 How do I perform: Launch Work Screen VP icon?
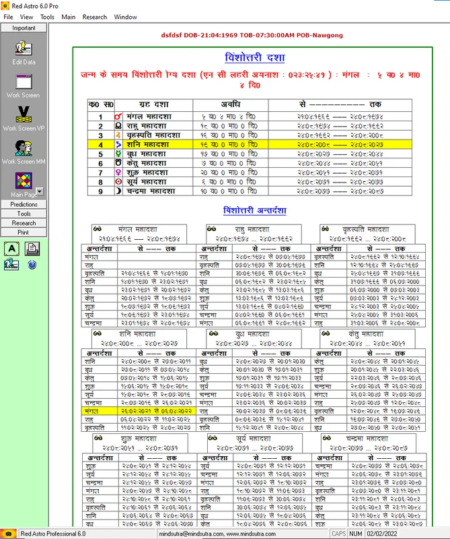click(24, 115)
